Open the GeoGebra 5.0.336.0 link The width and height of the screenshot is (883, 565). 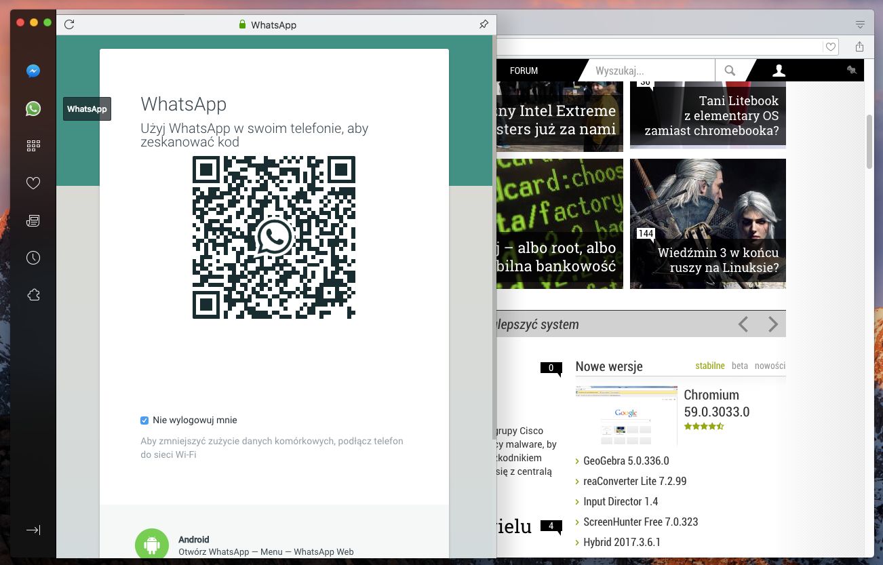[626, 461]
